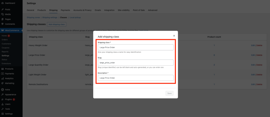Open the Emails tab

[x=98, y=10]
